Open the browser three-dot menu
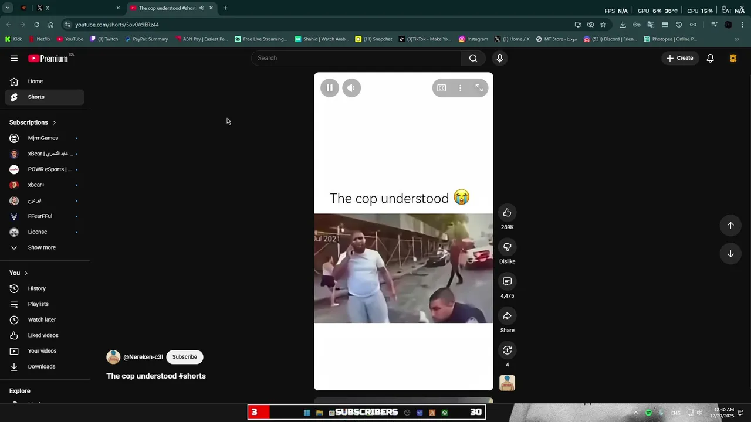The image size is (751, 422). point(743,25)
